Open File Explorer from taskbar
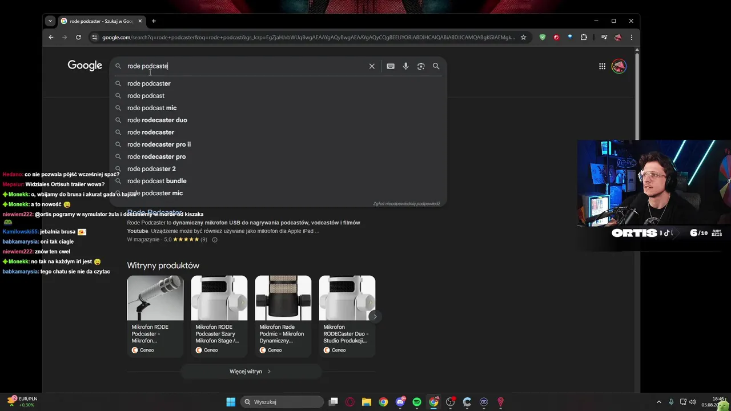The image size is (731, 411). 367,402
